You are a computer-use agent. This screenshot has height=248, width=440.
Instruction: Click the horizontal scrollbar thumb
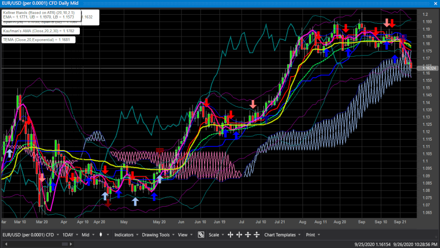[x=65, y=244]
